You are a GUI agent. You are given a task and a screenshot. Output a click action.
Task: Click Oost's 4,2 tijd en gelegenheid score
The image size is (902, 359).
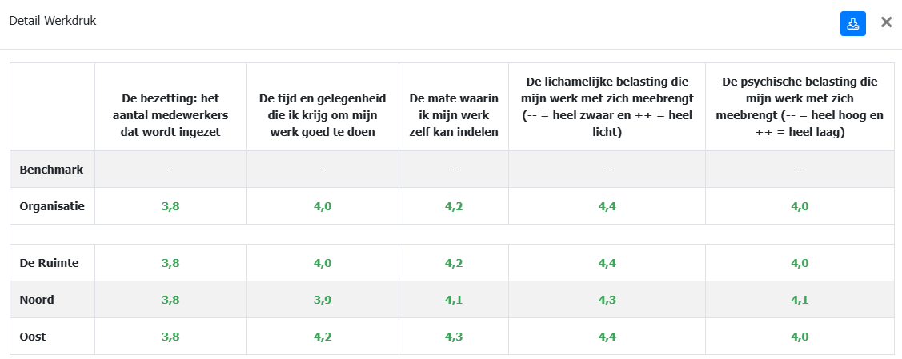click(323, 337)
